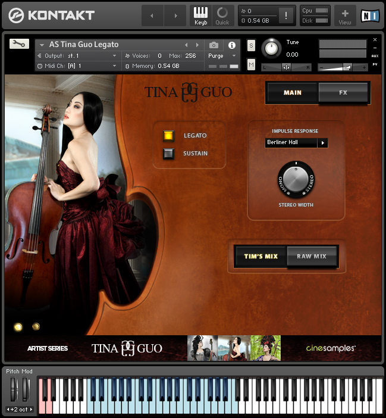Switch to the FX tab
386x418 pixels.
(x=343, y=93)
